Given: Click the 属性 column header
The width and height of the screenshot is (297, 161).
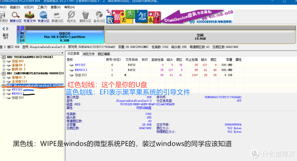Looking at the screenshot, I should (238, 60).
